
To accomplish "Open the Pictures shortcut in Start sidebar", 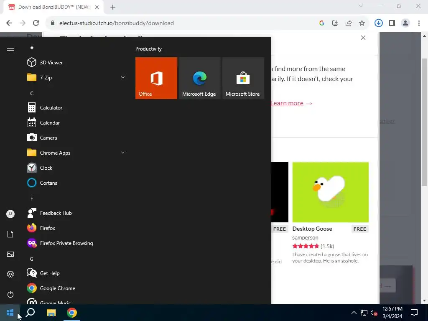I will click(10, 254).
